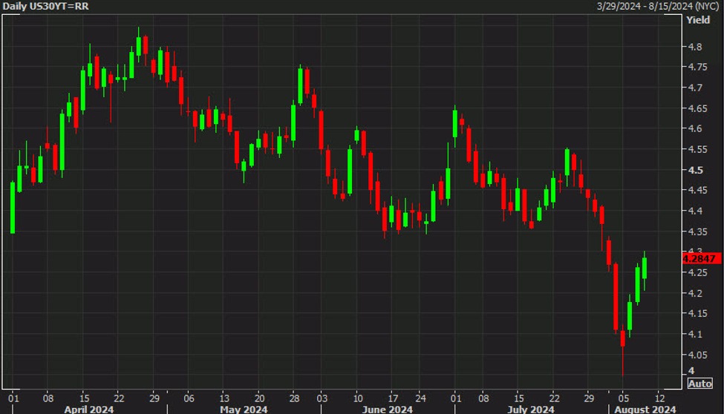Image resolution: width=724 pixels, height=414 pixels.
Task: Click the 4.35 yield axis value
Action: (697, 231)
